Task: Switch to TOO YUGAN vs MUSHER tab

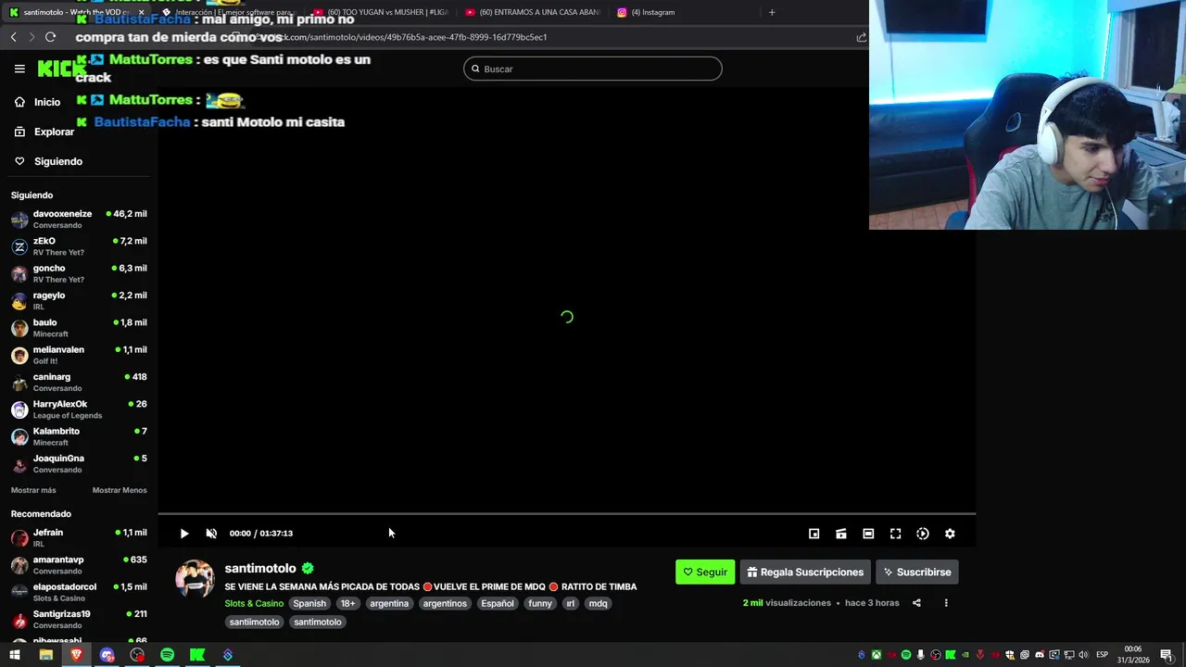Action: [x=383, y=12]
